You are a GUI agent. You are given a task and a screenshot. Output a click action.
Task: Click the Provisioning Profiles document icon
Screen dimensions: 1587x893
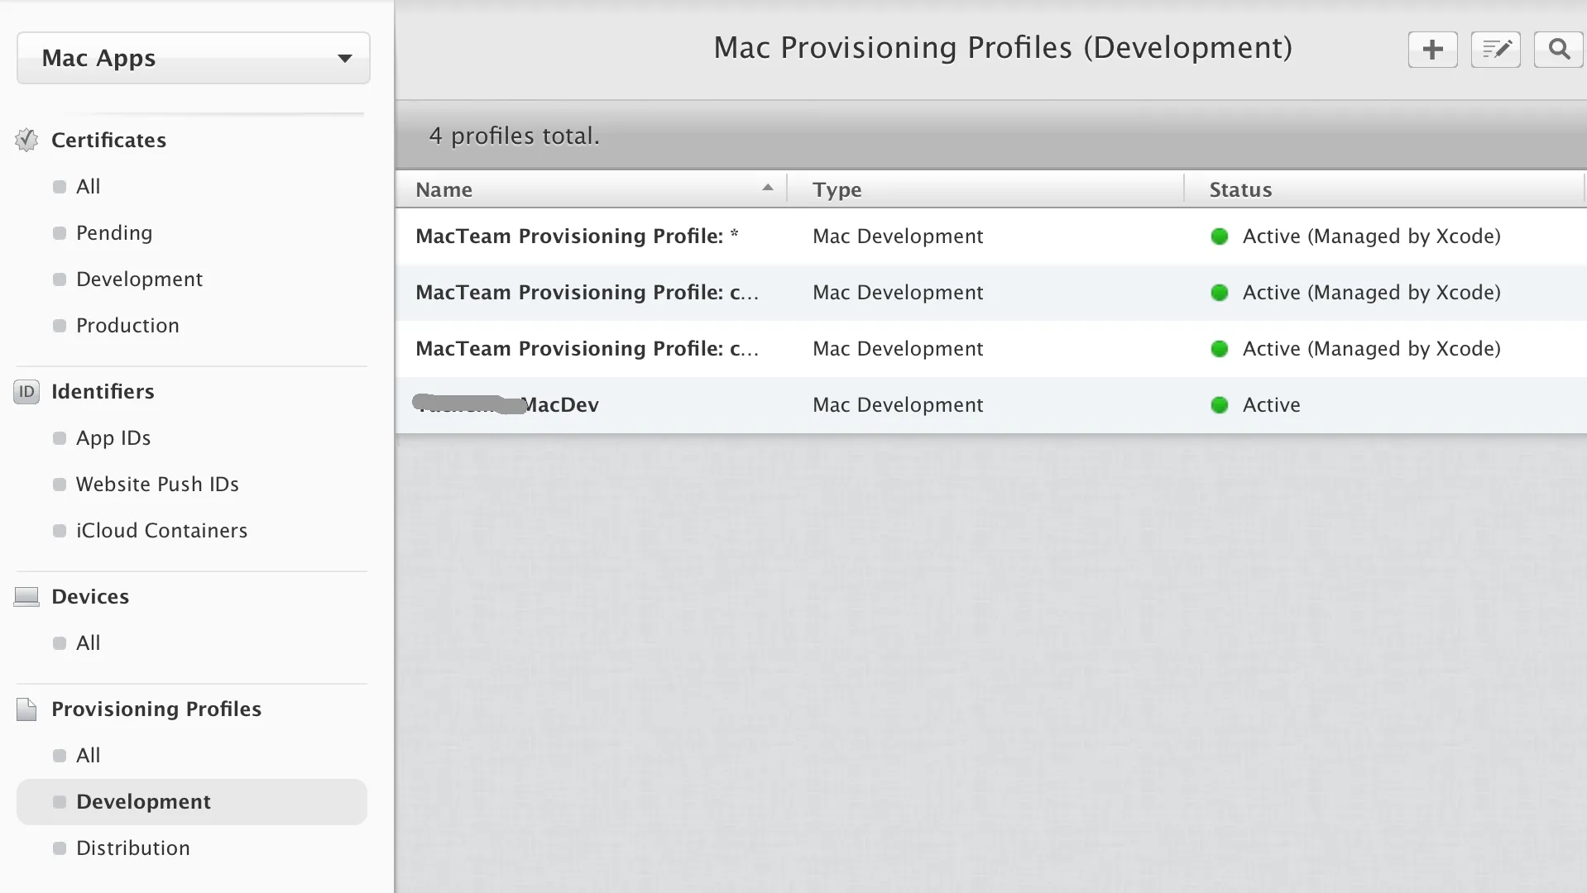26,709
